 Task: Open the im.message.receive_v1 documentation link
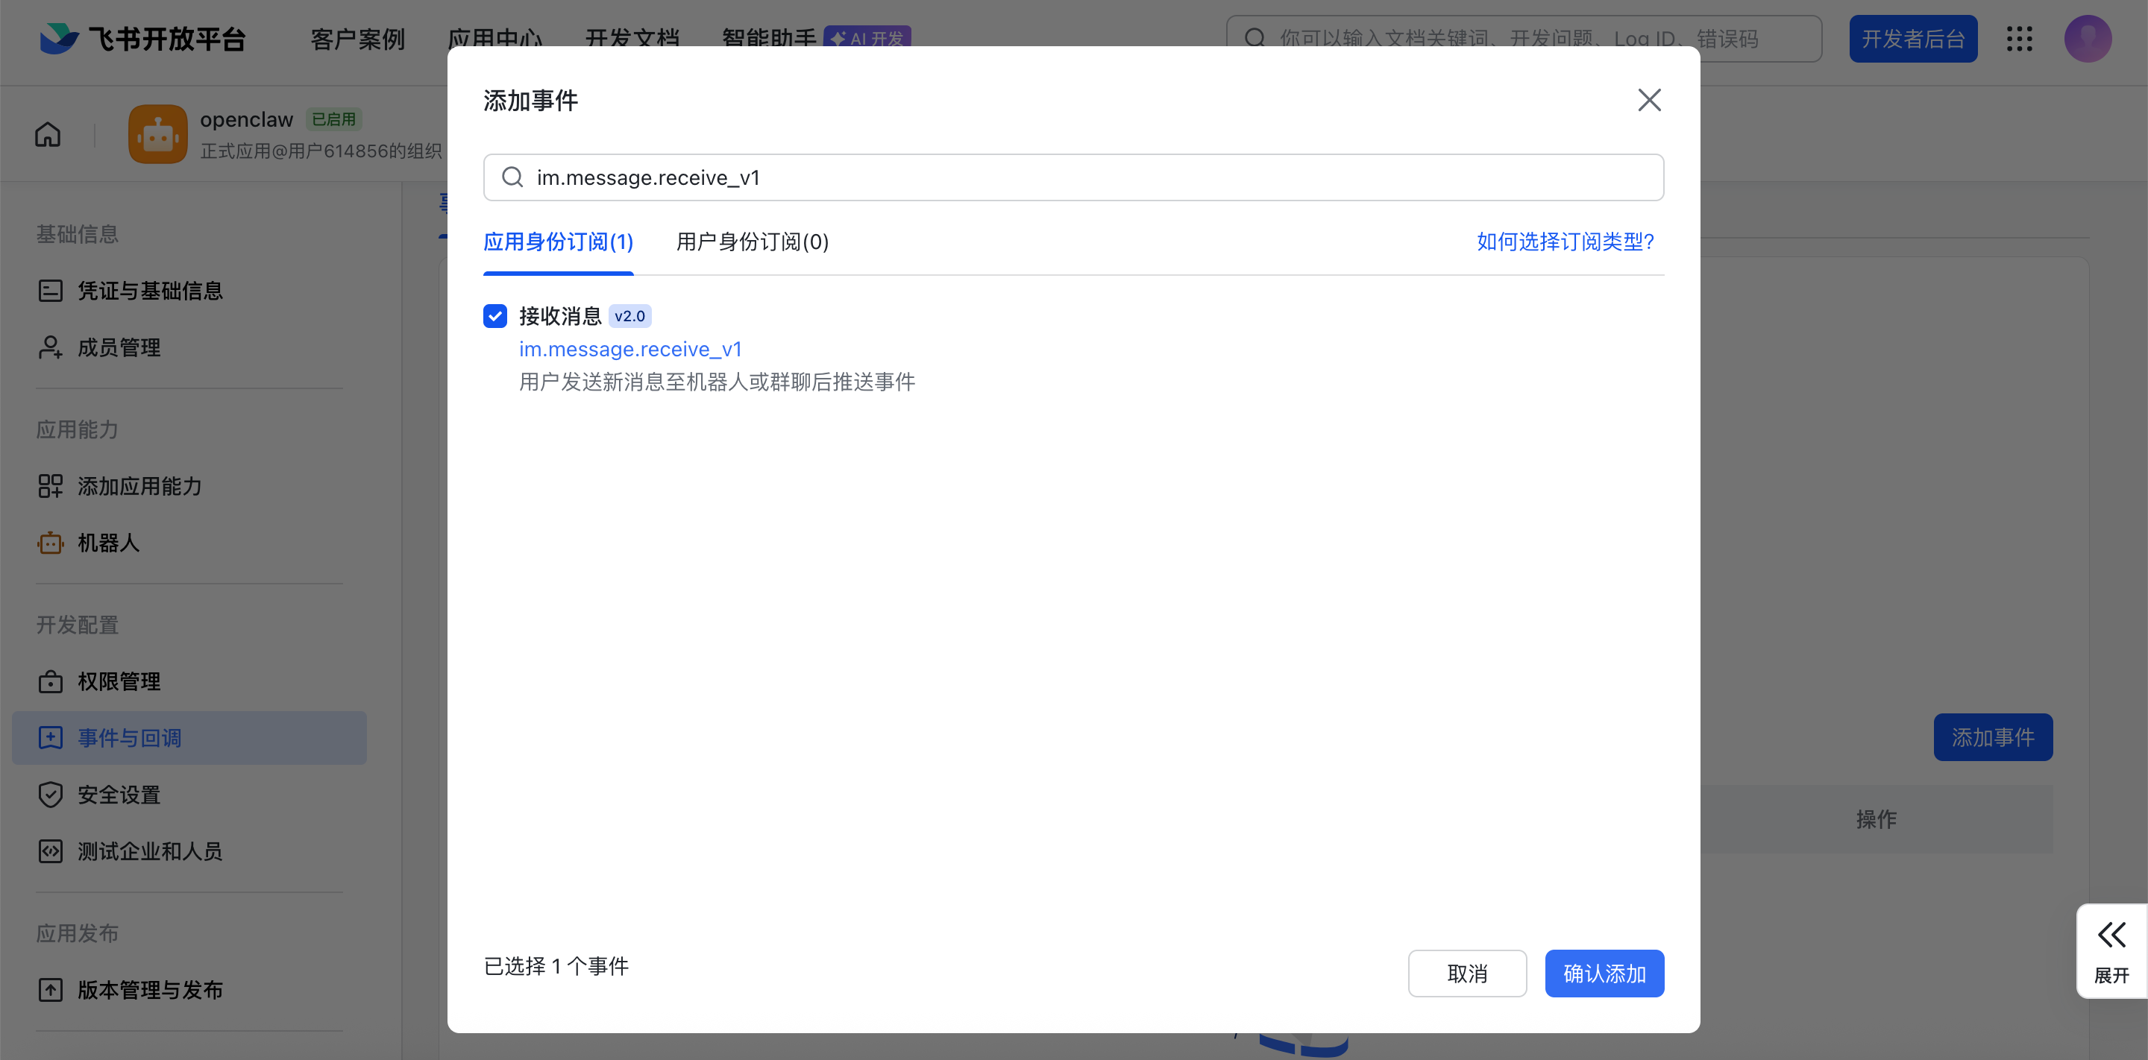[630, 349]
